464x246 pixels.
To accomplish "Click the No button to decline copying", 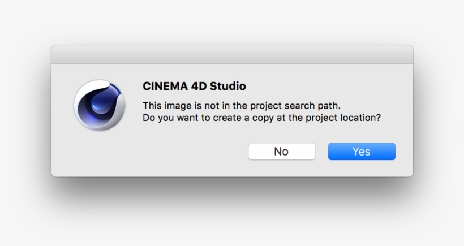I will (x=281, y=152).
